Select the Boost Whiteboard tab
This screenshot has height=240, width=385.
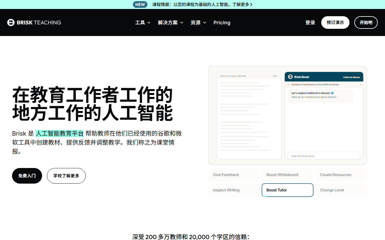click(288, 175)
